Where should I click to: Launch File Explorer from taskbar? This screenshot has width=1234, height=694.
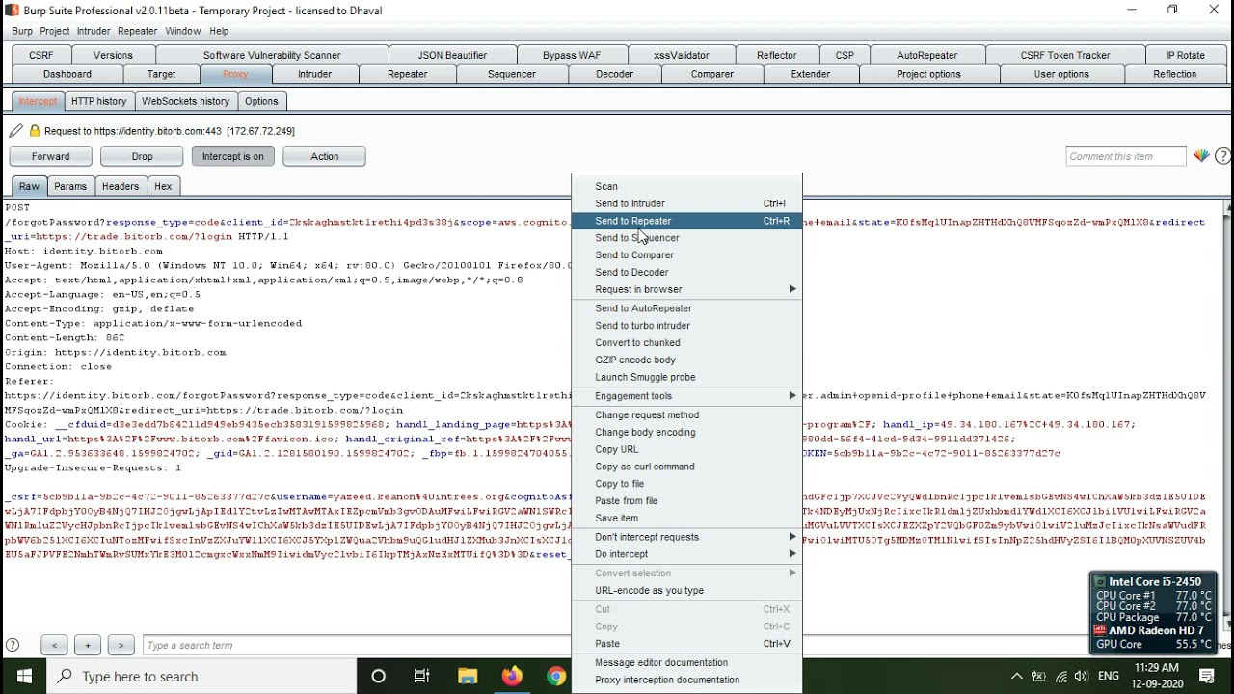coord(468,677)
